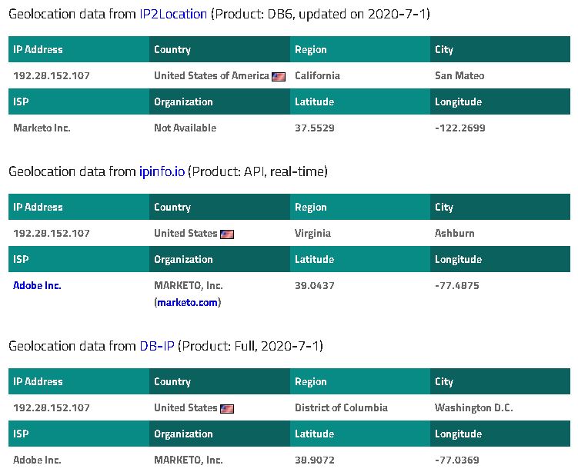Select the Virginia region value
Image resolution: width=578 pixels, height=472 pixels.
pyautogui.click(x=312, y=233)
